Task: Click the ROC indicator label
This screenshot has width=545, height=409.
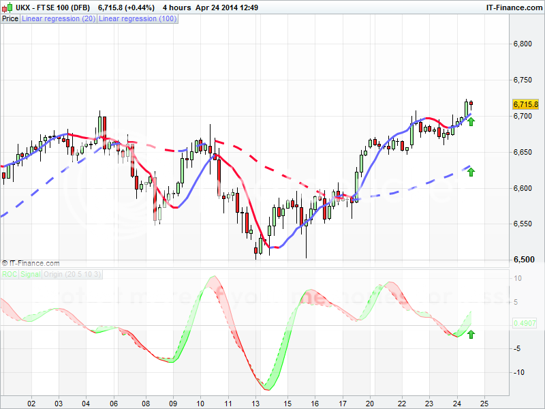Action: pos(10,274)
